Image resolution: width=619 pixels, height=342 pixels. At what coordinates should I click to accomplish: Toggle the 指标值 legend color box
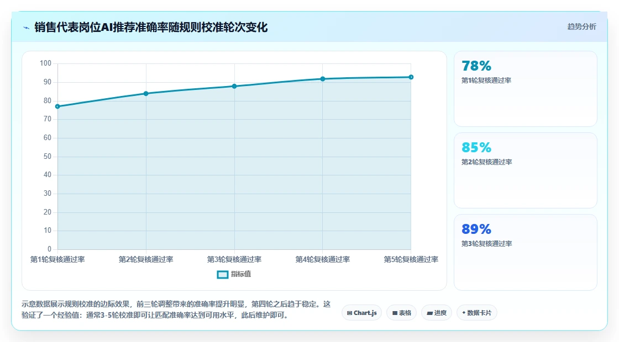(x=223, y=274)
